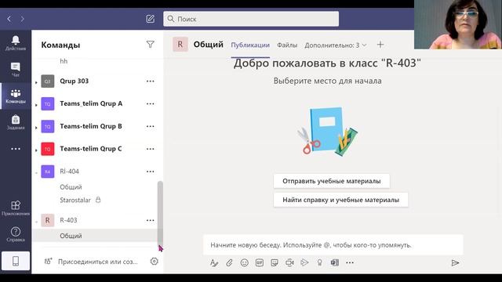Click the attach paperclip icon
This screenshot has width=502, height=282.
(229, 263)
